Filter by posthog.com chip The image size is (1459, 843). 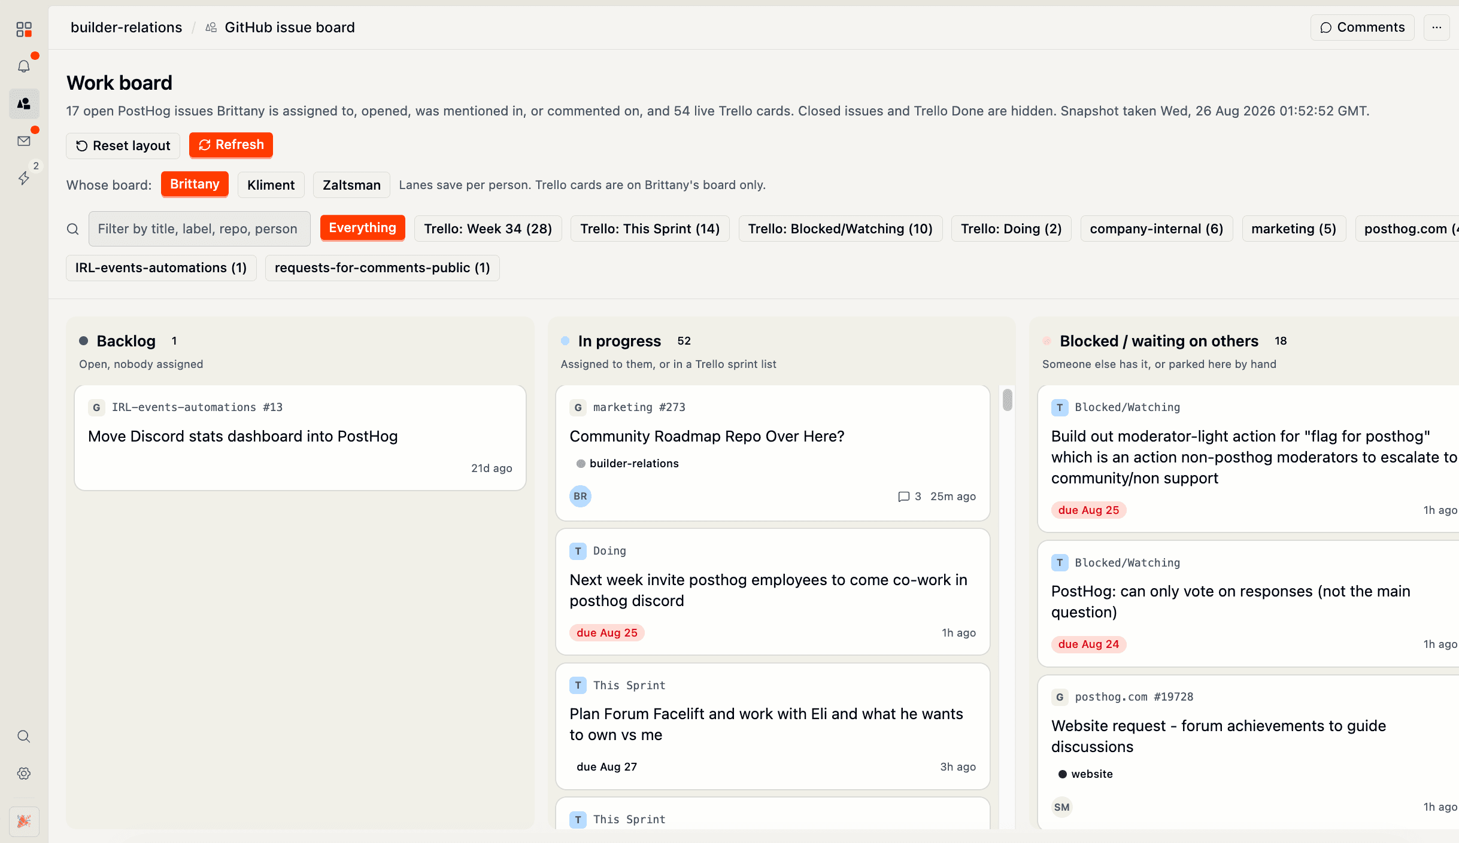pyautogui.click(x=1408, y=229)
